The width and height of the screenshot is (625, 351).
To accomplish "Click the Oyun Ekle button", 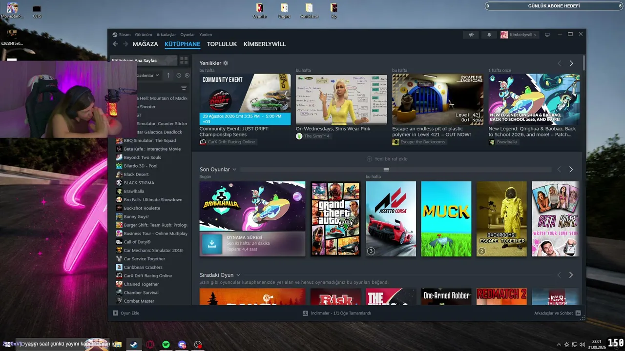I will point(126,313).
